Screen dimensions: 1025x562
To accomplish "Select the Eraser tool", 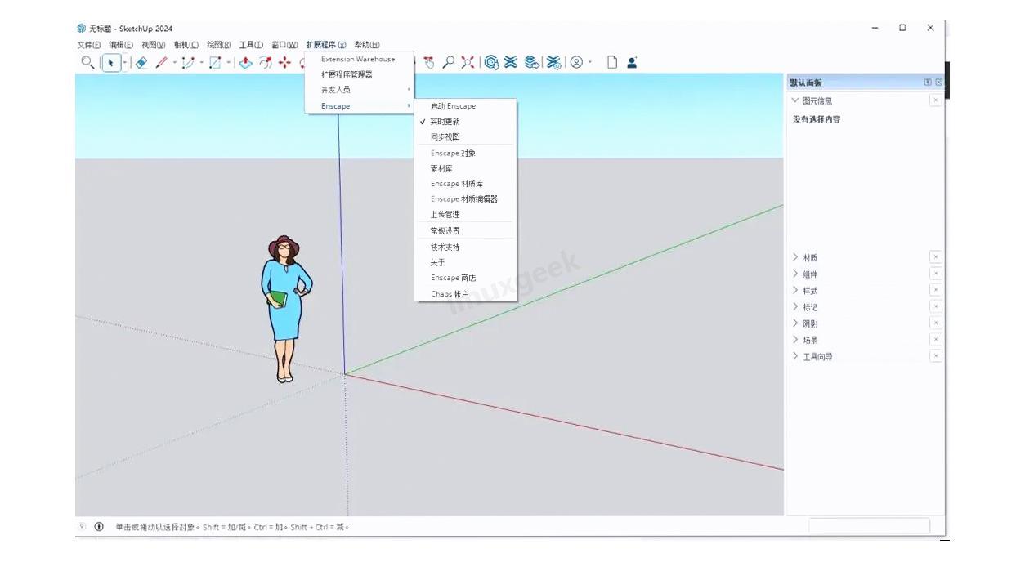I will [x=141, y=63].
